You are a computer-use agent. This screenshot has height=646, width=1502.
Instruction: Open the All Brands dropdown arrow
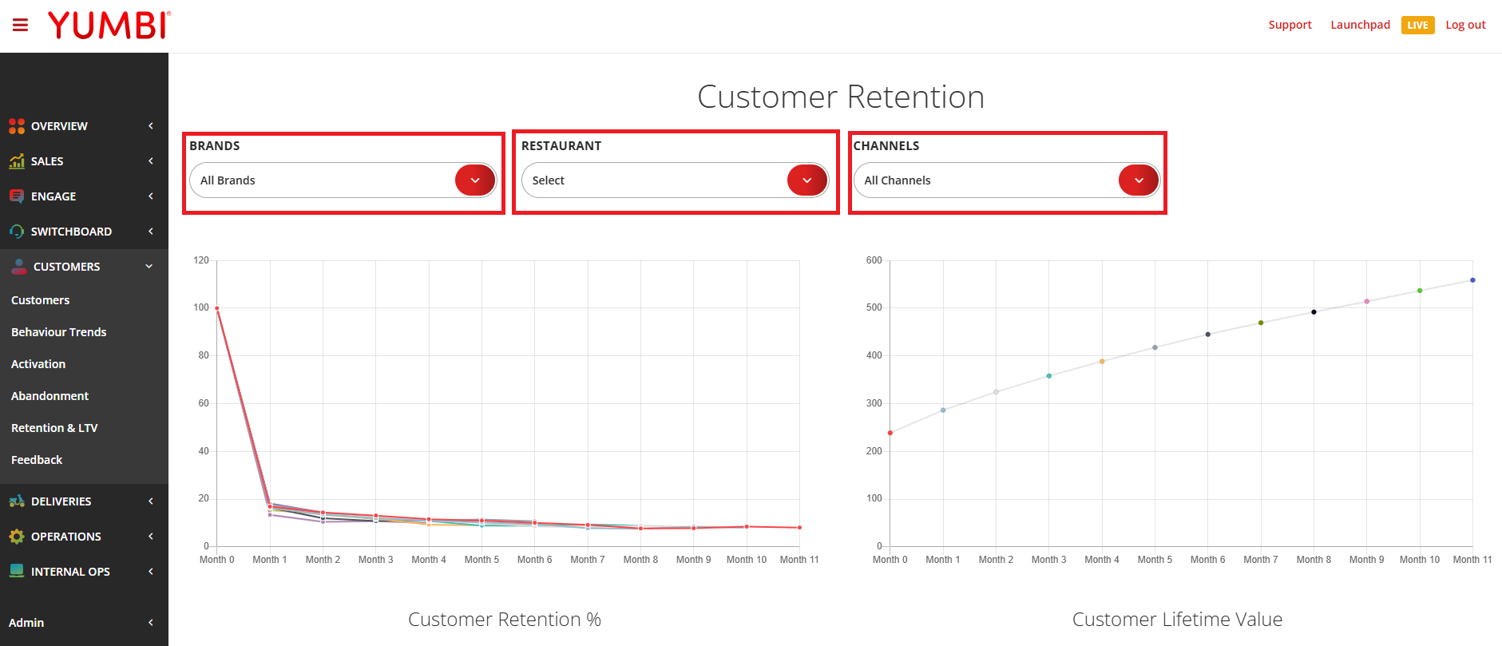point(475,180)
